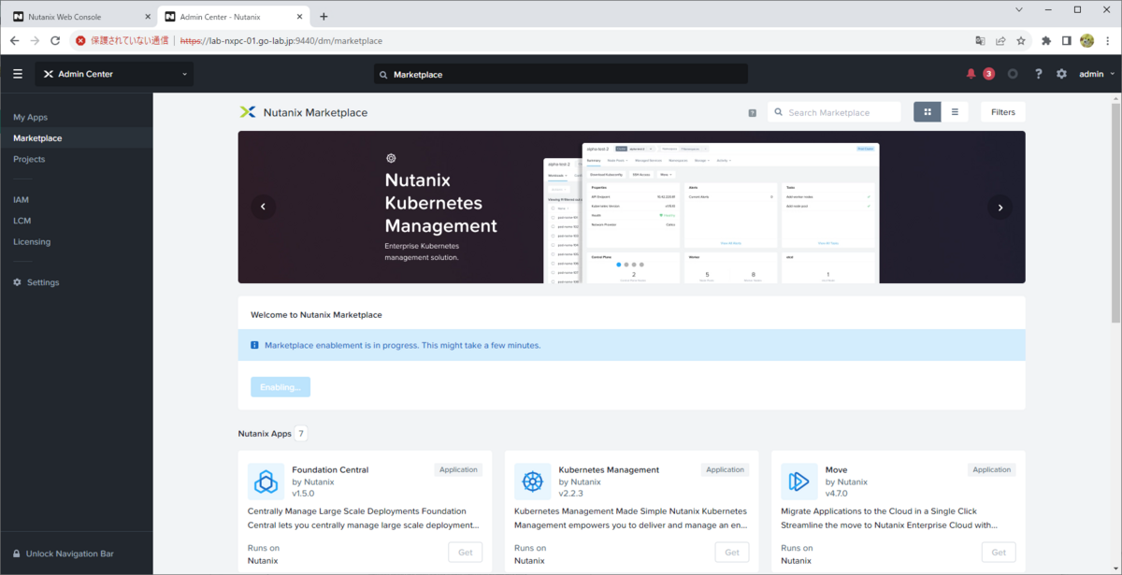
Task: Switch to list view
Action: click(x=955, y=112)
